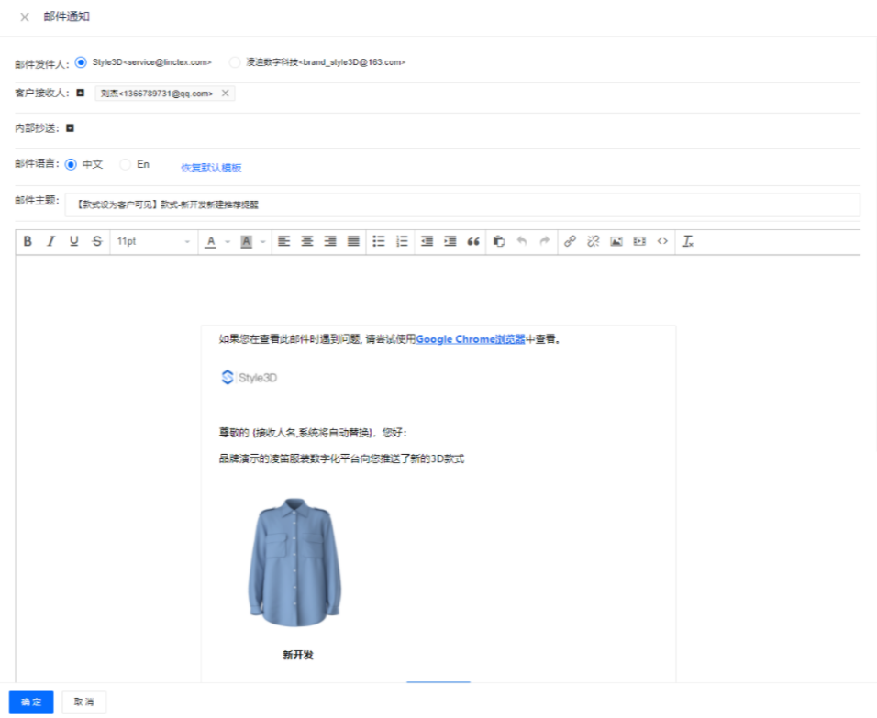Insert an image into the email
Image resolution: width=877 pixels, height=718 pixels.
click(x=616, y=241)
